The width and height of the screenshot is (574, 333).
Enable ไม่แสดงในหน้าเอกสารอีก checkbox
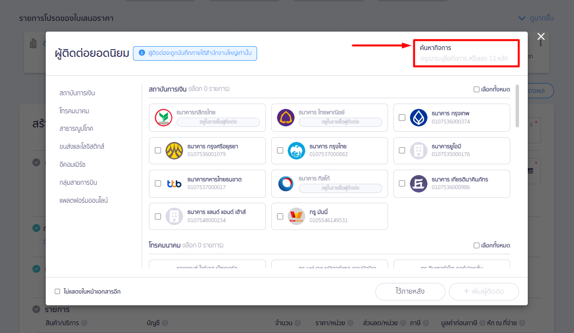coord(57,291)
